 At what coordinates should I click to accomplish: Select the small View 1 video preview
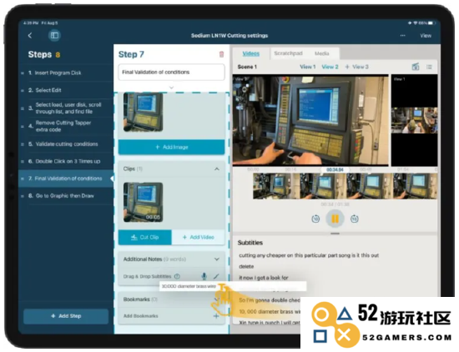(414, 120)
